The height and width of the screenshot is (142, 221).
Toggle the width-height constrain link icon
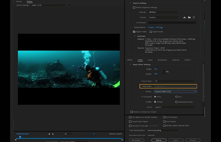pos(167,72)
